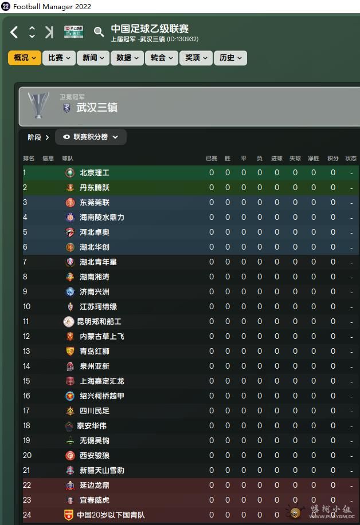Open the 联赛积分榜 view dropdown
This screenshot has height=525, width=360.
[91, 137]
